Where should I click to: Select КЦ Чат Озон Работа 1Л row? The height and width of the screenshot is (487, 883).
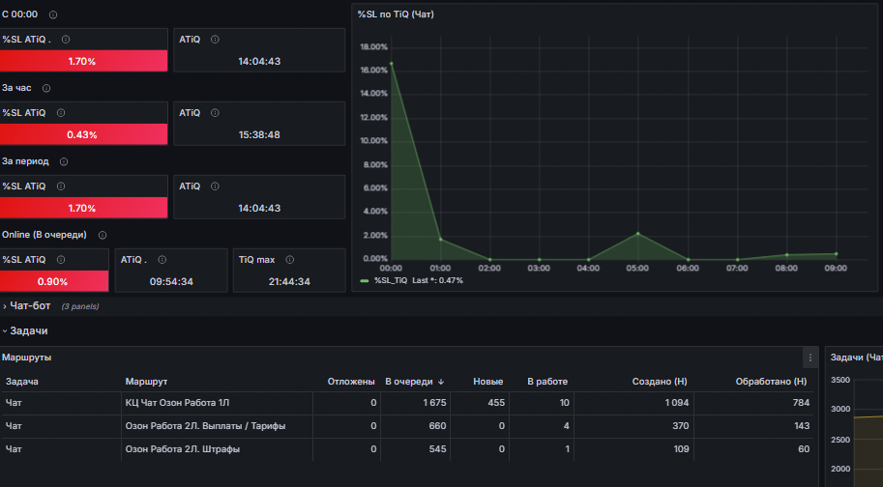tap(406, 403)
